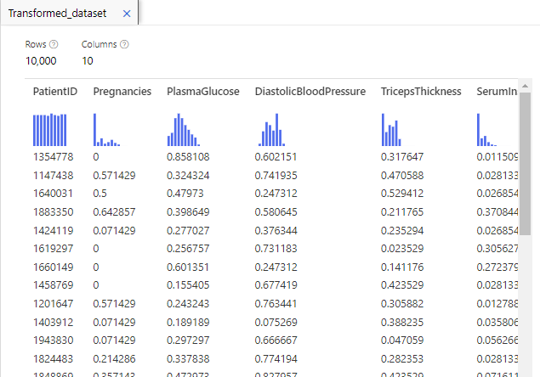Select the Pregnancies column header
This screenshot has width=540, height=377.
122,92
